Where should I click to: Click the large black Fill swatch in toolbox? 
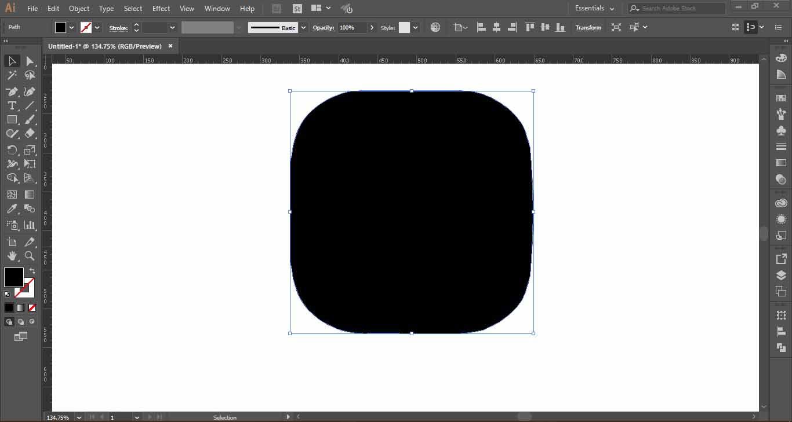click(x=13, y=277)
